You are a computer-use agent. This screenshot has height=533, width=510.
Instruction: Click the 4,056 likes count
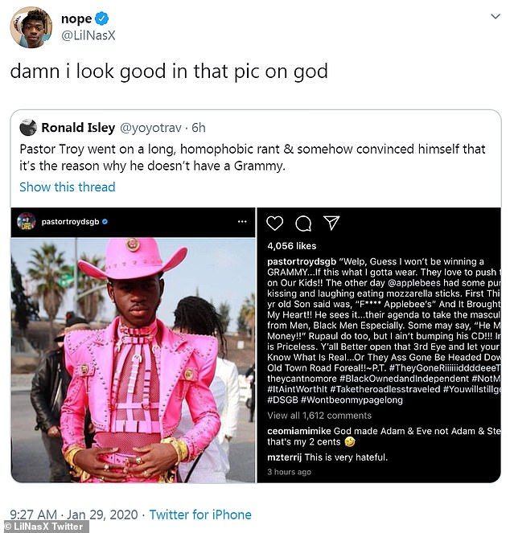point(293,244)
